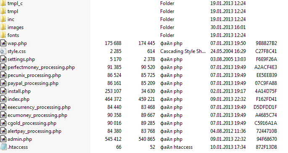Screen dimensions: 288x153
Task: Click the inc folder icon
Action: (3, 19)
